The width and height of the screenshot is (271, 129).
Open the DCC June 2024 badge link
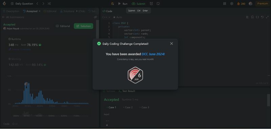pyautogui.click(x=153, y=54)
